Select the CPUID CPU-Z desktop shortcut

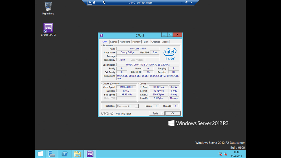(48, 30)
